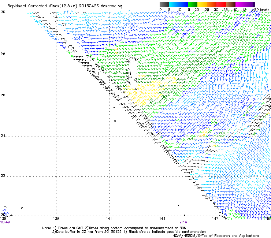271x238 pixels.
Task: Click the latitude axis label '28'
Action: click(3, 54)
